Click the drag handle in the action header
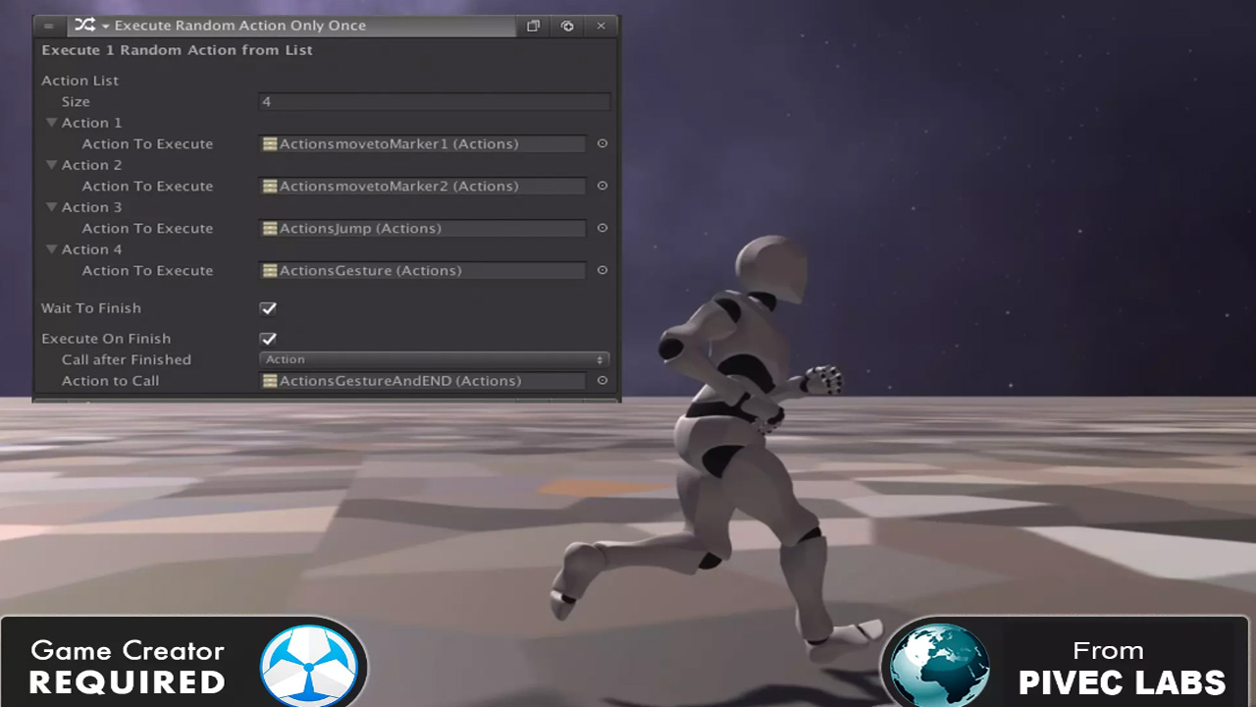This screenshot has width=1256, height=707. pos(48,27)
